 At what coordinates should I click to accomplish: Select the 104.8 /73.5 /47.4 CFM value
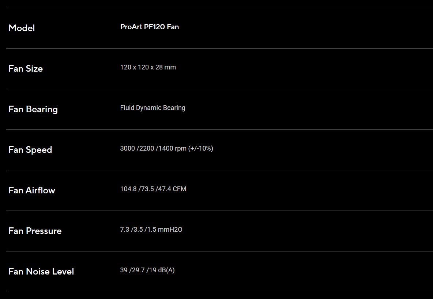(153, 189)
